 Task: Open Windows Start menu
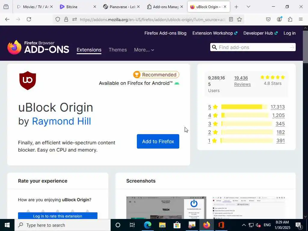(7, 225)
